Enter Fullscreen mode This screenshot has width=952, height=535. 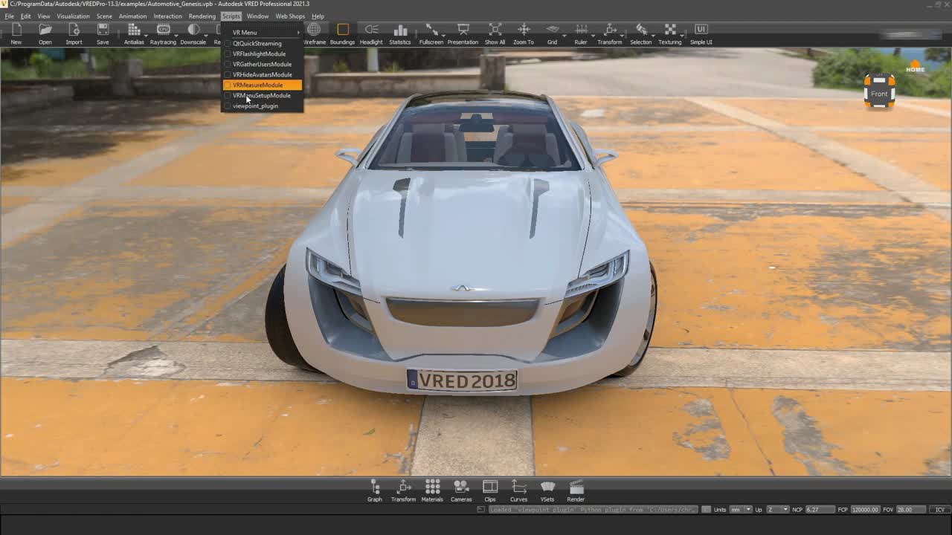click(x=431, y=33)
